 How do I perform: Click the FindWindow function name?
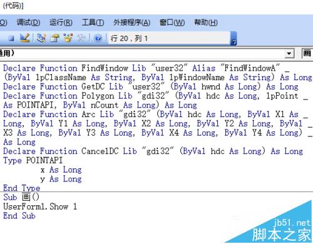[105, 68]
